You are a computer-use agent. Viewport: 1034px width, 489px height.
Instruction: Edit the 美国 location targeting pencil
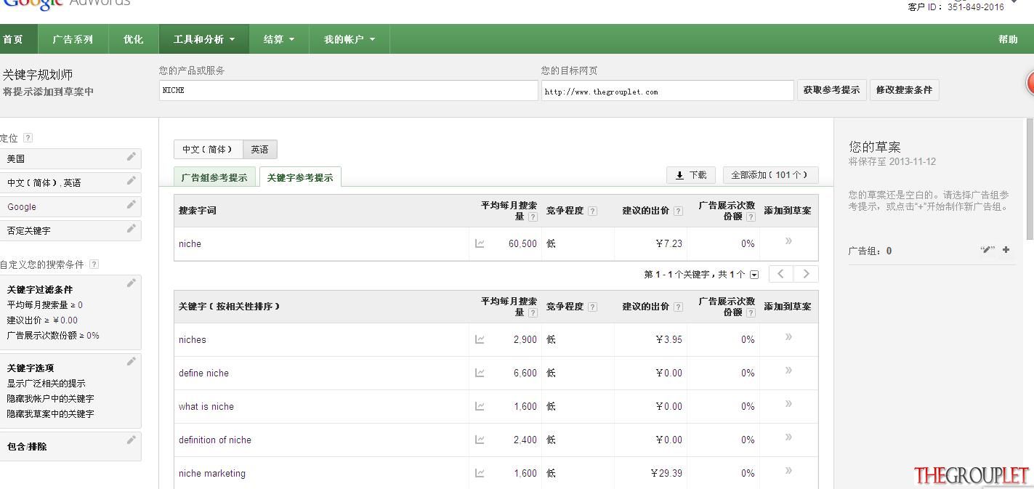(132, 157)
